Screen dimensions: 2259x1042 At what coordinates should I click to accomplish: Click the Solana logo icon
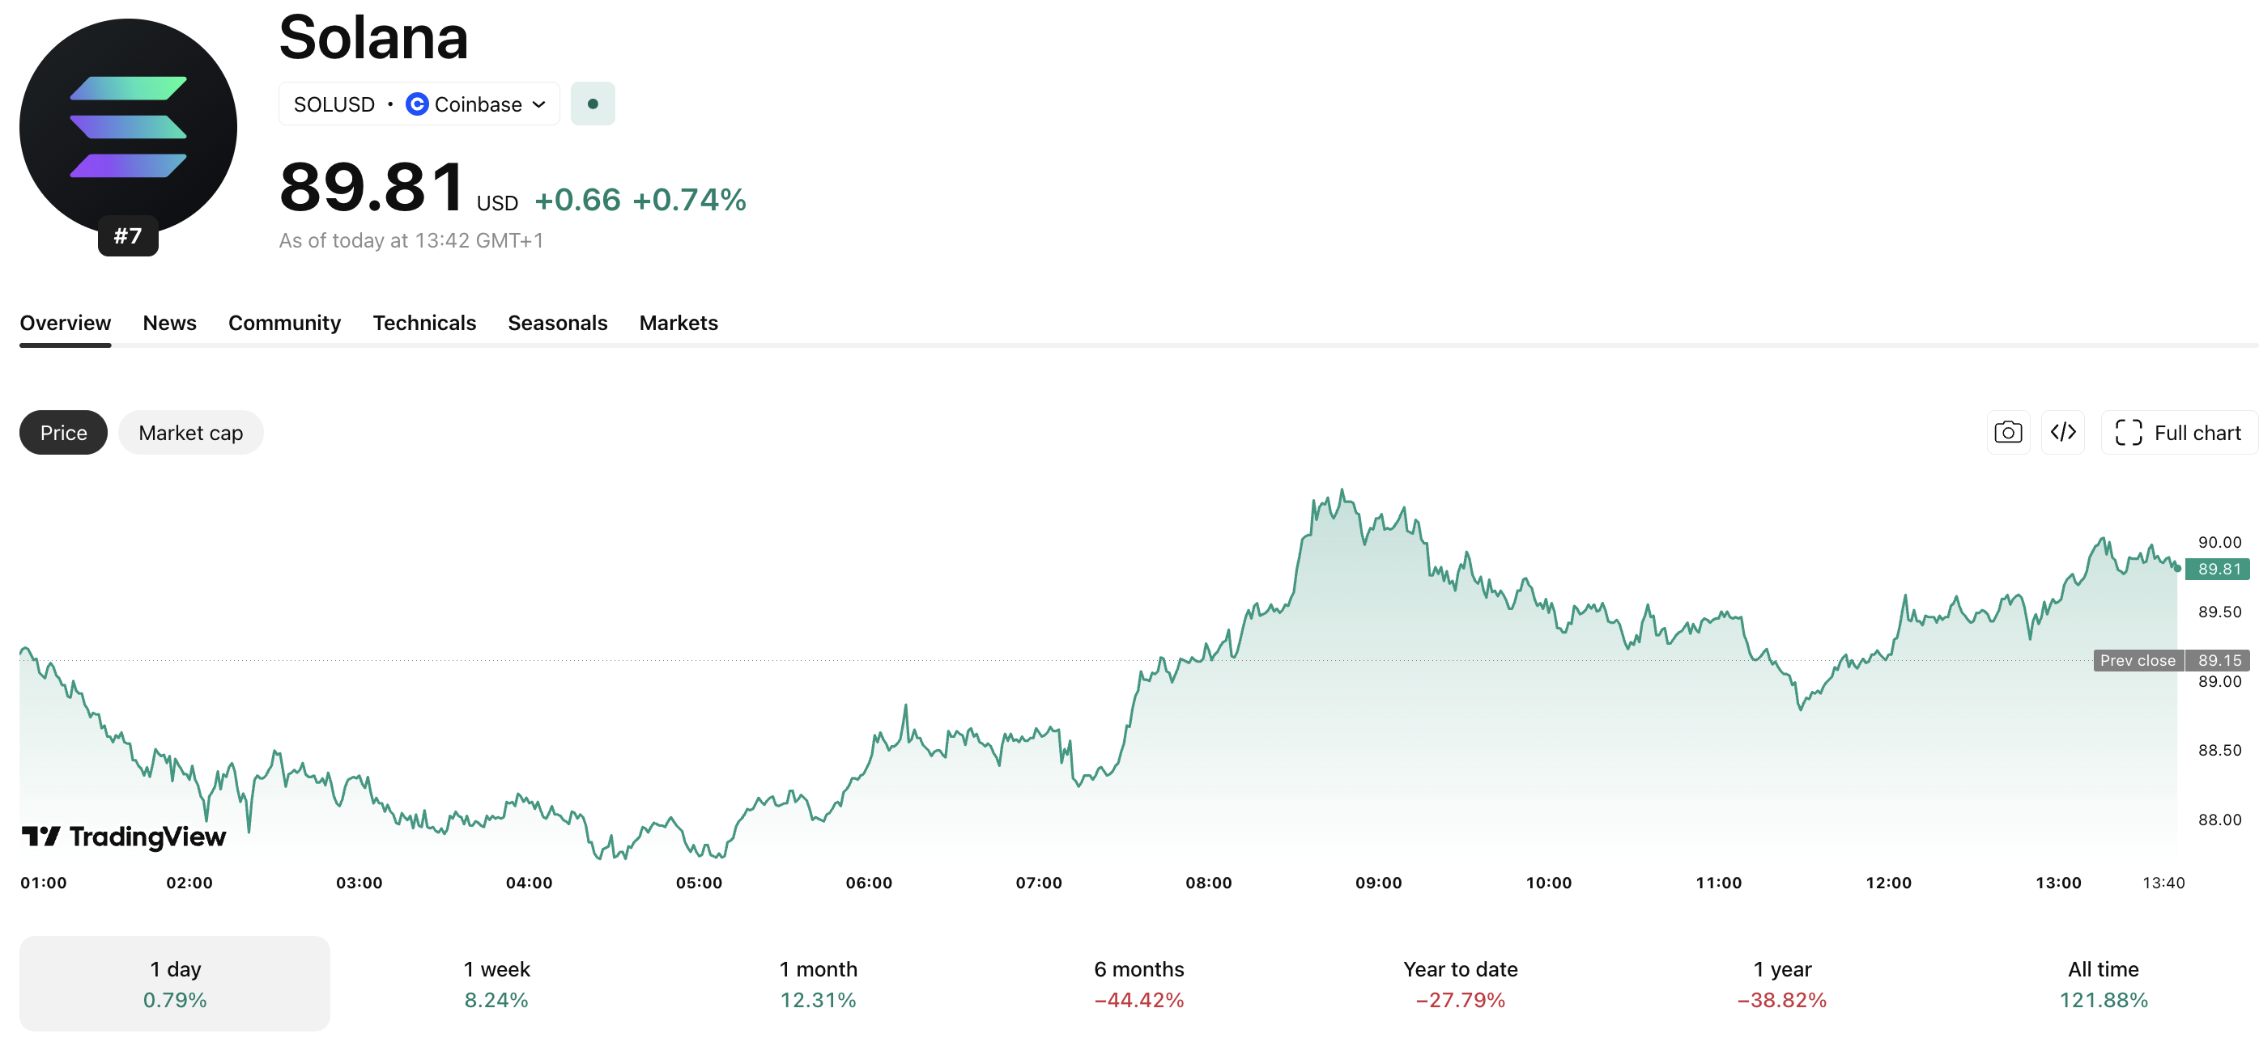pyautogui.click(x=128, y=127)
